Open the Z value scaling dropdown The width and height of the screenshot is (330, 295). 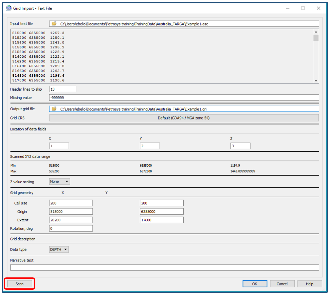click(60, 182)
